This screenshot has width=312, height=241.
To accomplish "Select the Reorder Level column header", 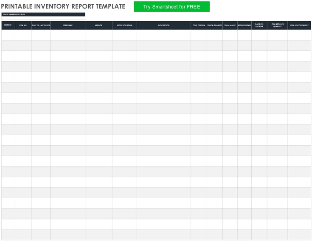I will [x=245, y=25].
